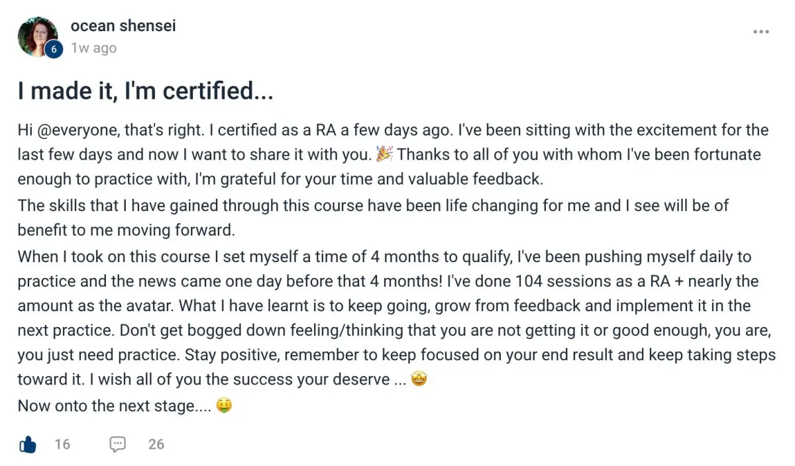
Task: Like the post with the thumbs-up icon
Action: point(27,444)
